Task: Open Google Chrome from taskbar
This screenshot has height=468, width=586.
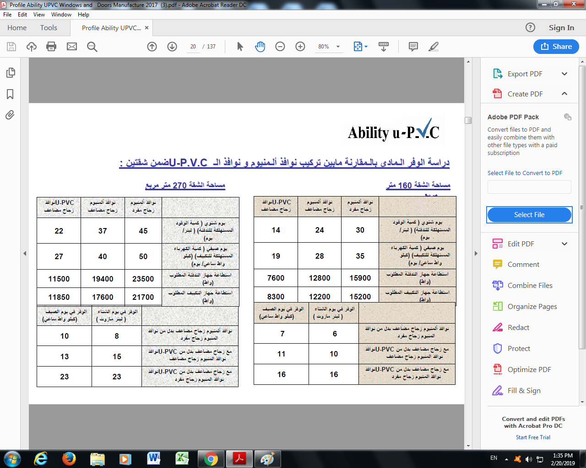Action: [211, 458]
